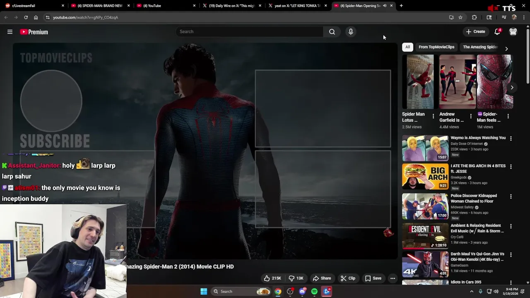View site information icon in address bar
Image resolution: width=530 pixels, height=298 pixels.
(48, 17)
